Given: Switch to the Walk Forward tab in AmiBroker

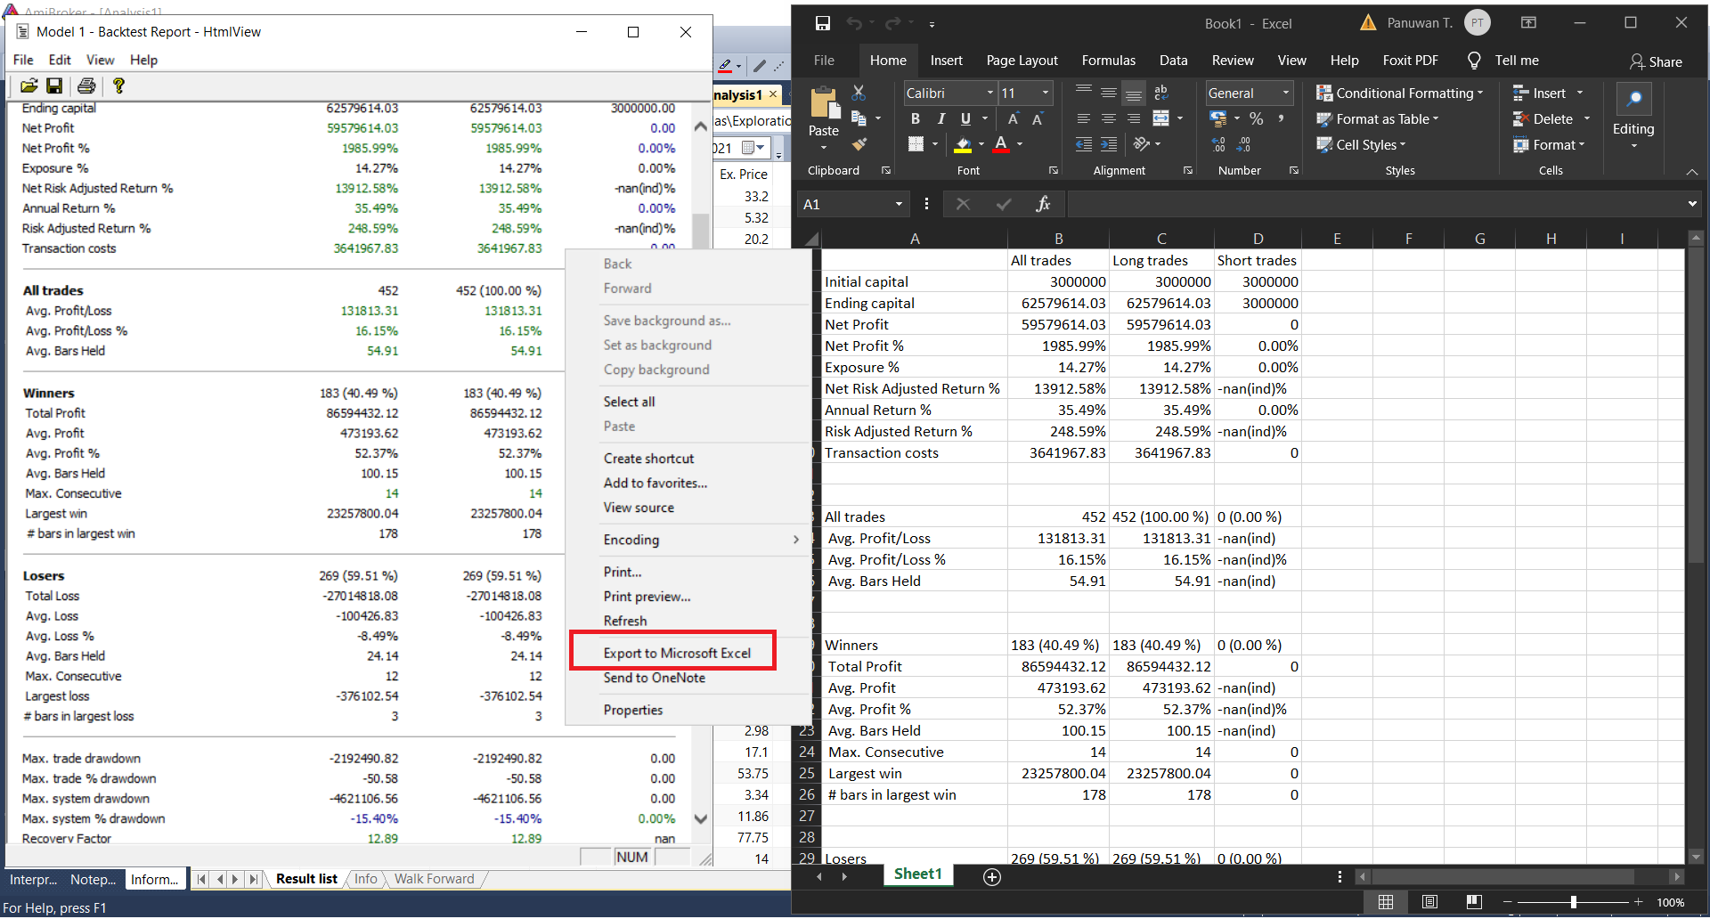Looking at the screenshot, I should (x=435, y=879).
